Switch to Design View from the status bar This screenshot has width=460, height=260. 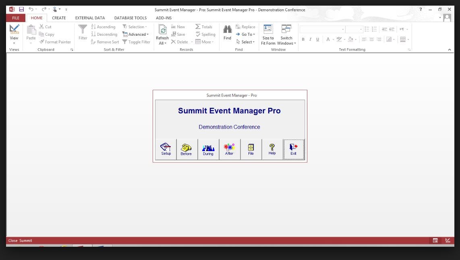[447, 240]
